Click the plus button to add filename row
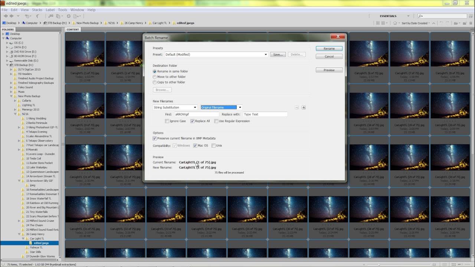The height and width of the screenshot is (267, 475). (304, 108)
